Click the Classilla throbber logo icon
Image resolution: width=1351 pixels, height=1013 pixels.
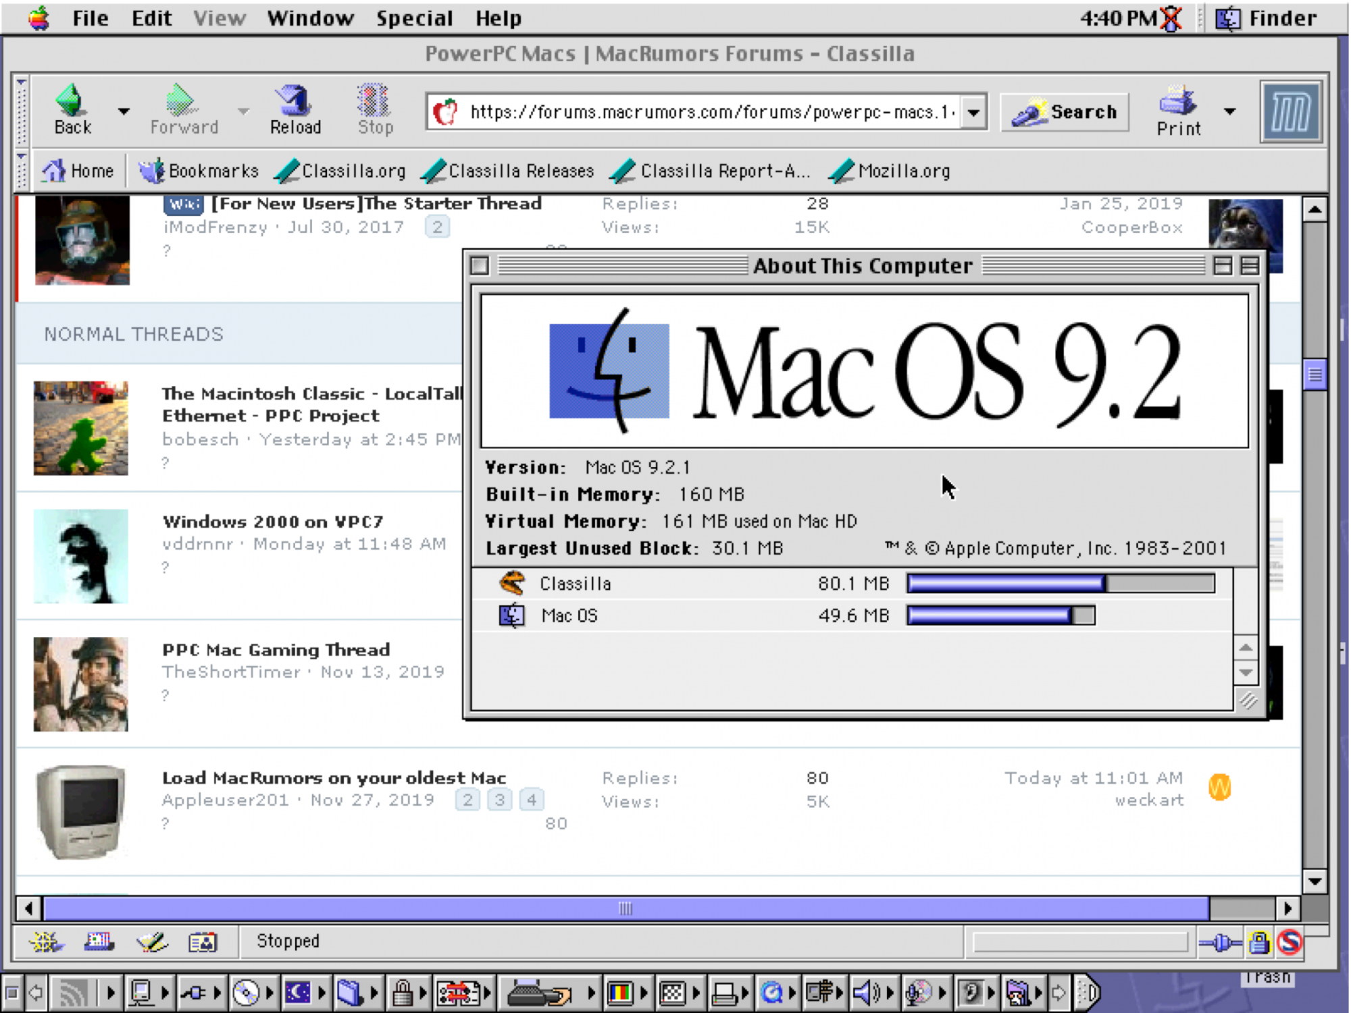1291,111
